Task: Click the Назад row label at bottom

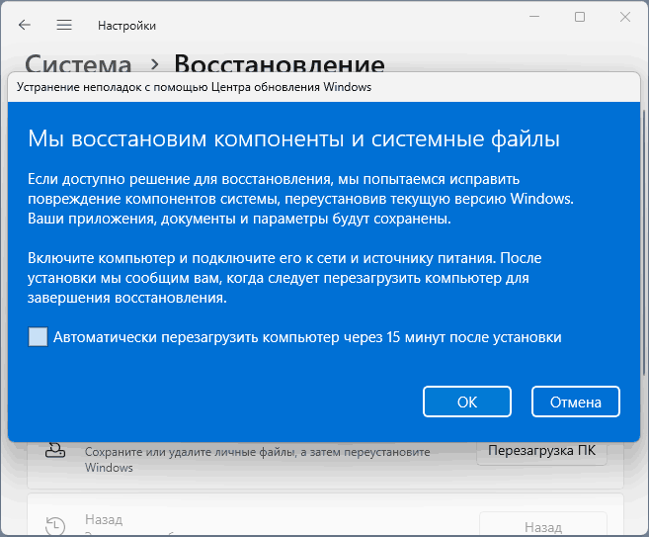Action: (x=104, y=519)
